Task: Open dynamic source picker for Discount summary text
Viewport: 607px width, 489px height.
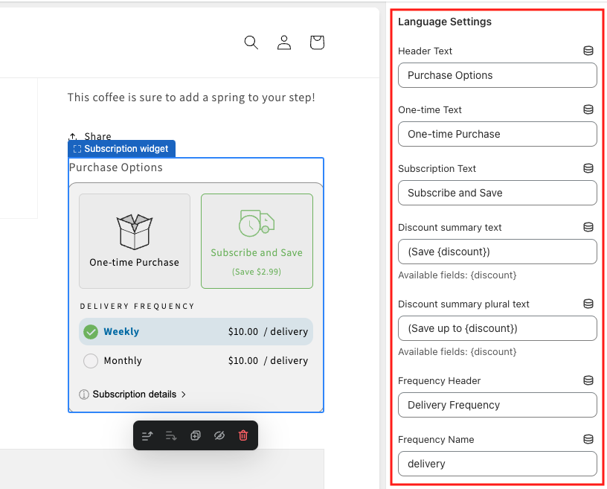Action: click(x=588, y=227)
